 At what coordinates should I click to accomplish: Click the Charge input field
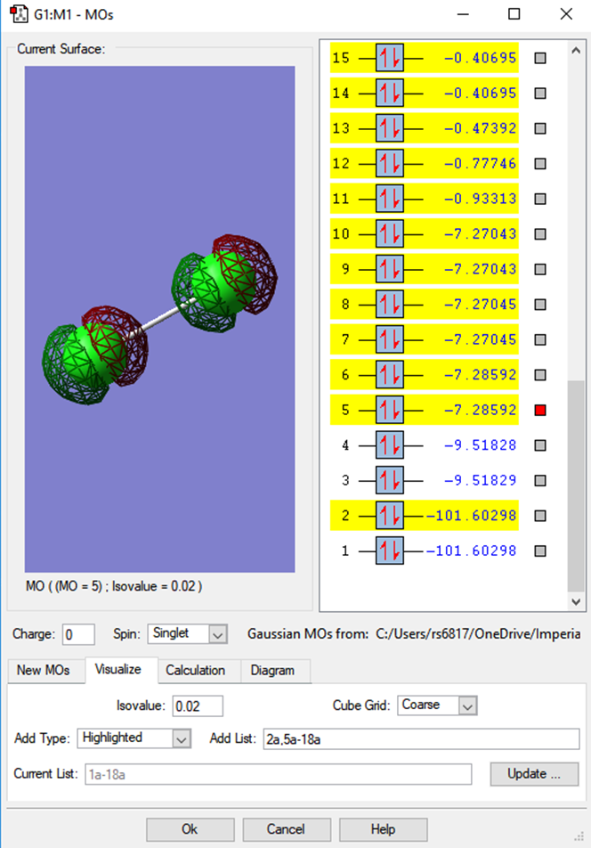[x=79, y=634]
